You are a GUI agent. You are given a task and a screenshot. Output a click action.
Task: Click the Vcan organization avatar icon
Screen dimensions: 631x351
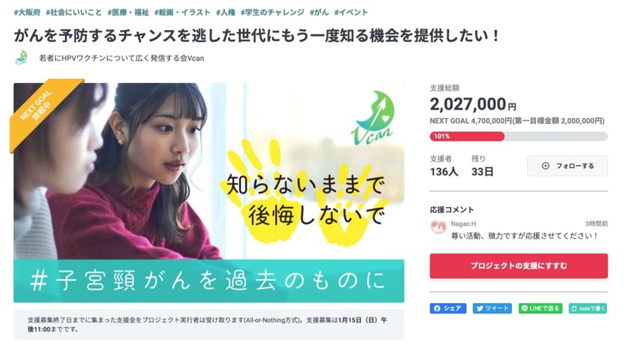pyautogui.click(x=21, y=58)
